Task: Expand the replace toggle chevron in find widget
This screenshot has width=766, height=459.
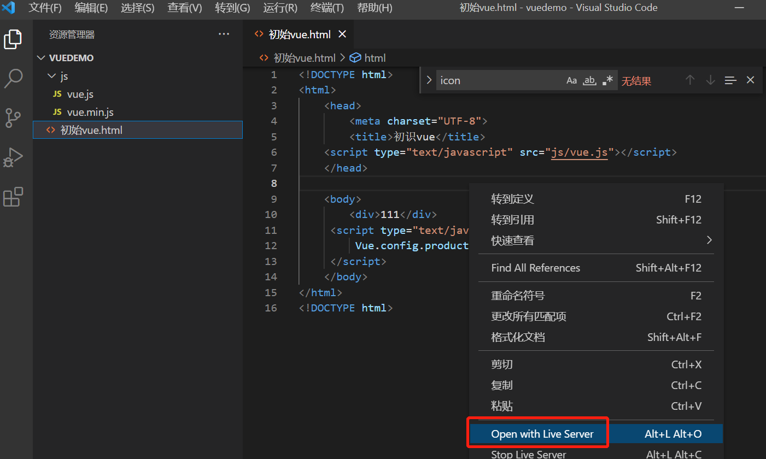Action: click(429, 80)
